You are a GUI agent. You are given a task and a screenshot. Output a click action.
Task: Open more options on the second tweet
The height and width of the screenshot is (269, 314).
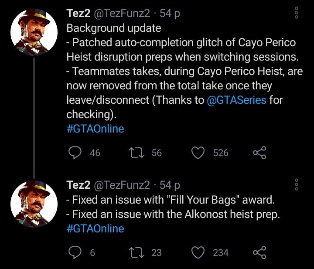pyautogui.click(x=297, y=185)
